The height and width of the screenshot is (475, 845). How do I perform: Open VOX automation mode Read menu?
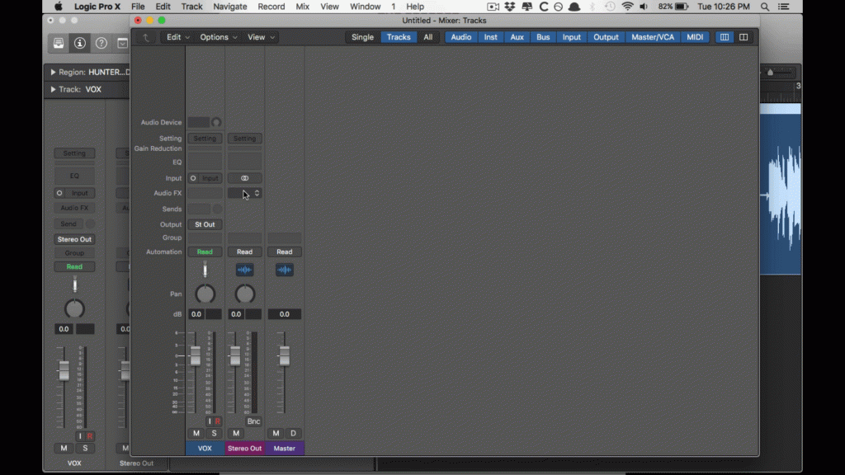pyautogui.click(x=205, y=252)
